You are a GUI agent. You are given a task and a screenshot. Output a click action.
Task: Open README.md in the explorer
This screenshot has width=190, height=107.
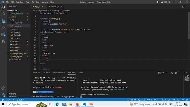pyautogui.click(x=16, y=59)
